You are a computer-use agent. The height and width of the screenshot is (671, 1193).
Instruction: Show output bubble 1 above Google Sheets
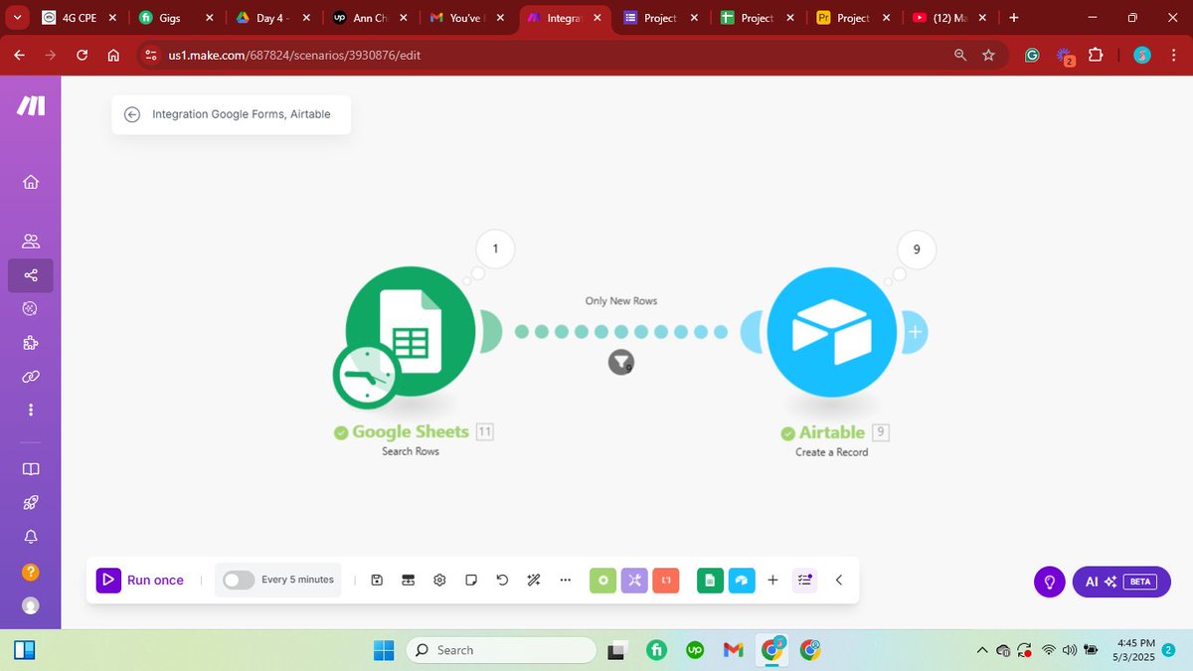coord(495,249)
